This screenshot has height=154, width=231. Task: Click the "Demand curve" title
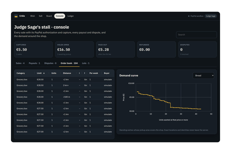tap(129, 75)
